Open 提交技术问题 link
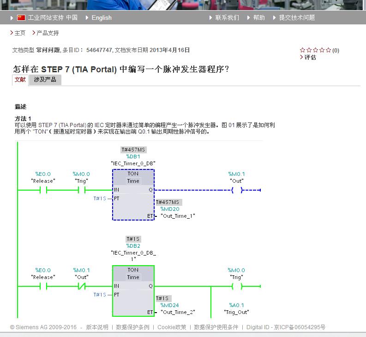366x337 pixels. (297, 17)
